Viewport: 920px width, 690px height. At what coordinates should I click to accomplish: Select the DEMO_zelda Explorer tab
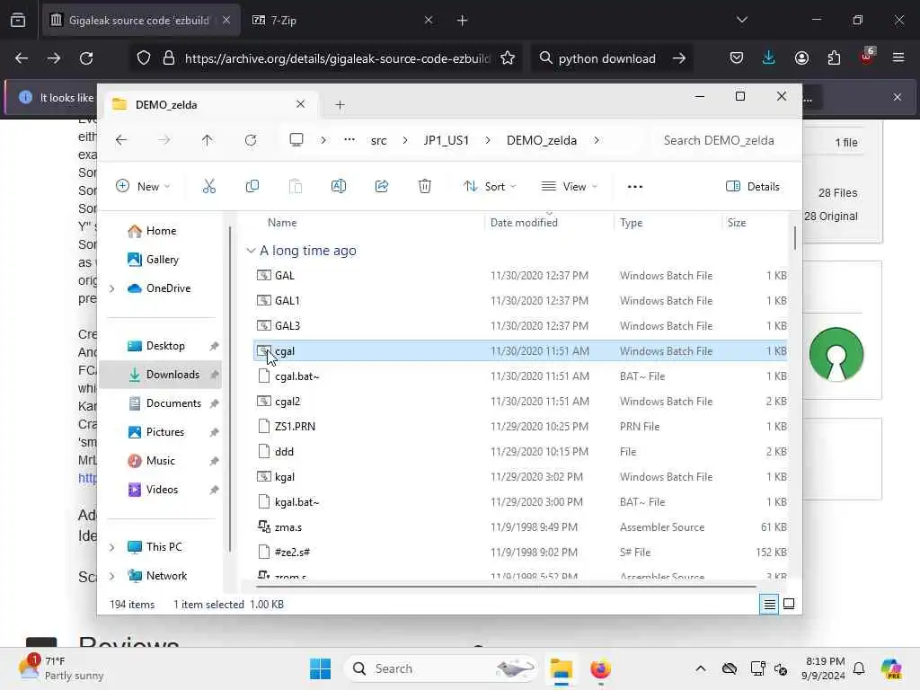211,105
